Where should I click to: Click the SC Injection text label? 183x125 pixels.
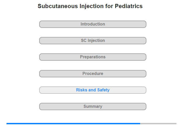93,41
